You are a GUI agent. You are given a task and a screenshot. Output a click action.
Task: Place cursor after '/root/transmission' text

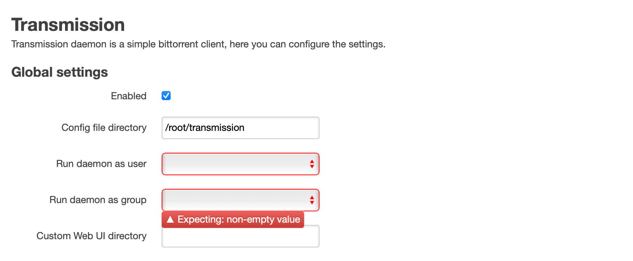pos(245,128)
